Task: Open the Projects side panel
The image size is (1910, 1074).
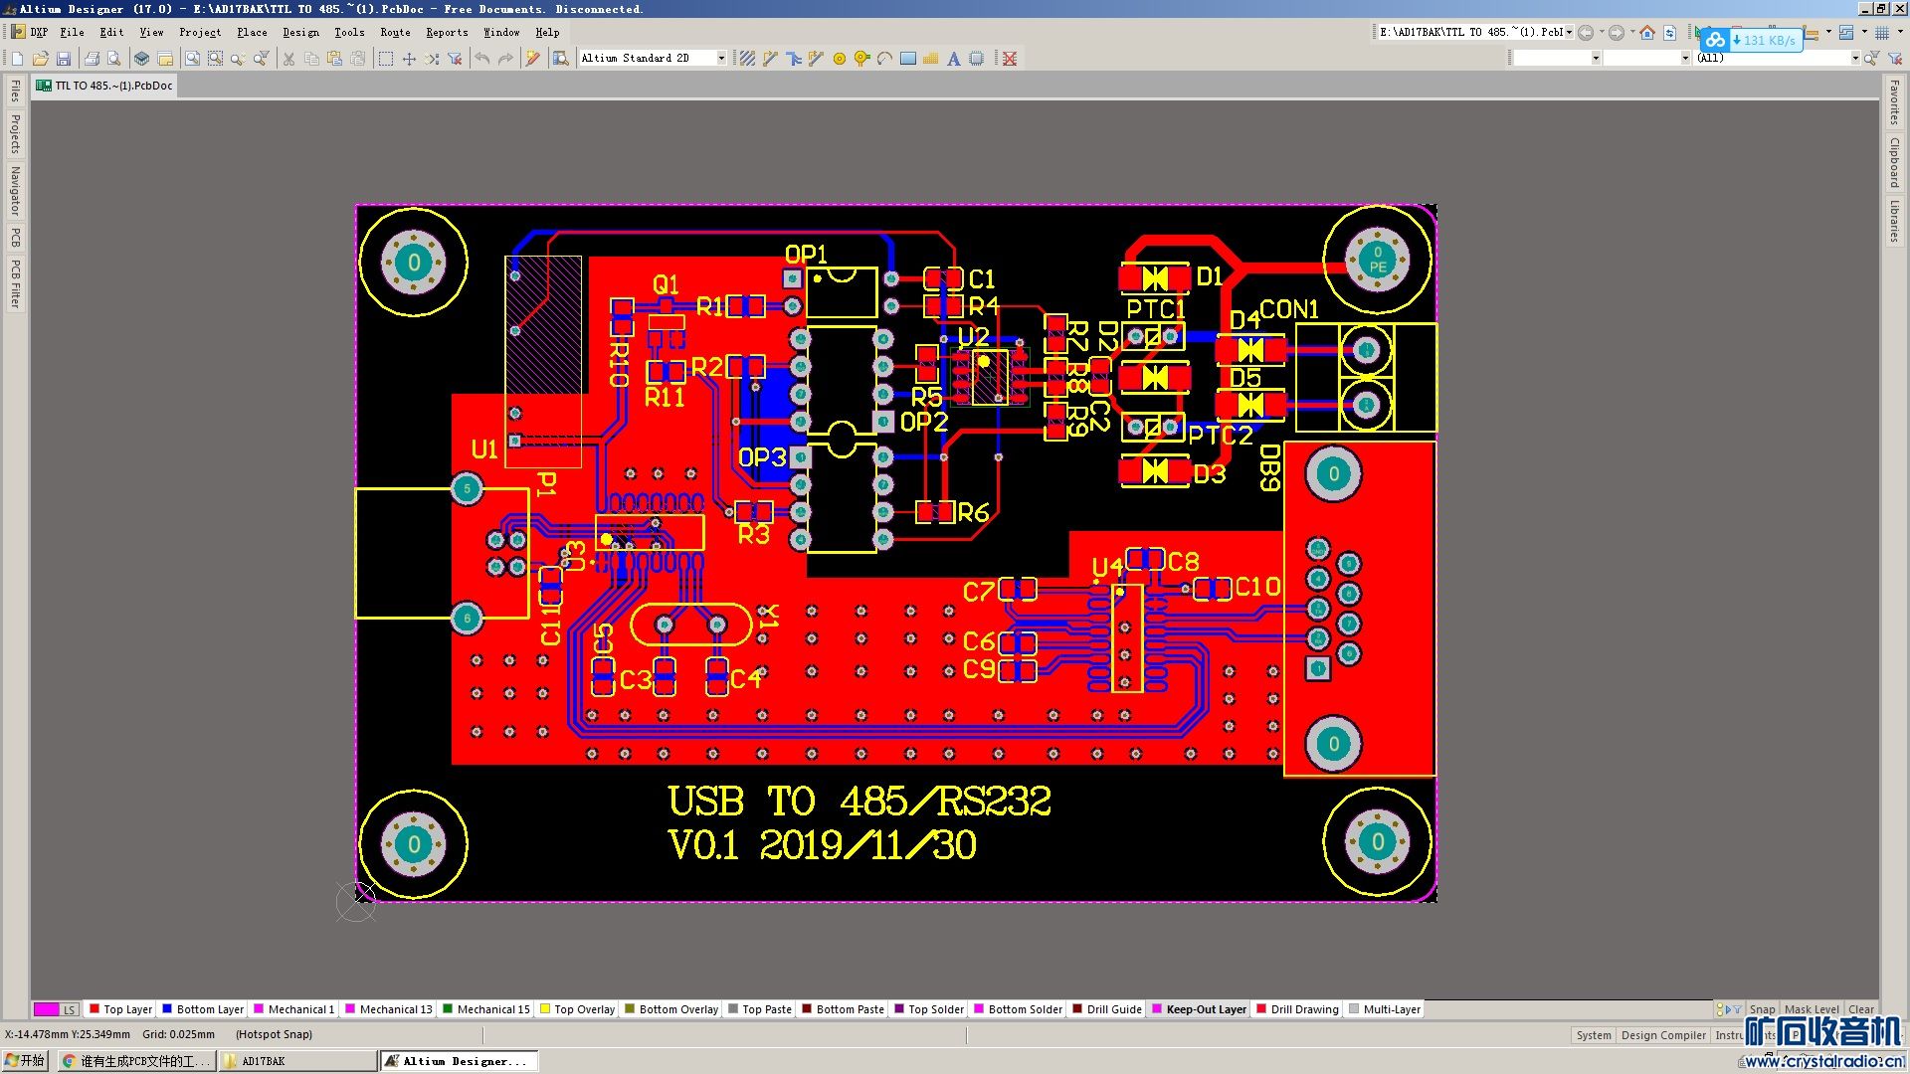Action: tap(15, 133)
